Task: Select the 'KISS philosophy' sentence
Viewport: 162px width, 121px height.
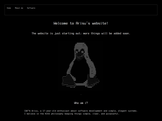Action: click(72, 114)
